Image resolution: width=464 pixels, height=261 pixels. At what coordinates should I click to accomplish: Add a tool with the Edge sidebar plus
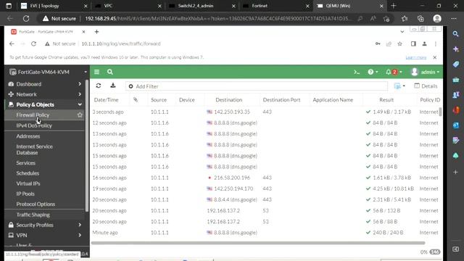click(456, 172)
